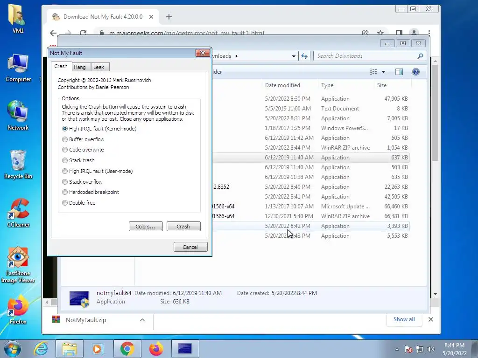The width and height of the screenshot is (478, 358).
Task: Open the Recycle Bin desktop icon
Action: (x=18, y=165)
